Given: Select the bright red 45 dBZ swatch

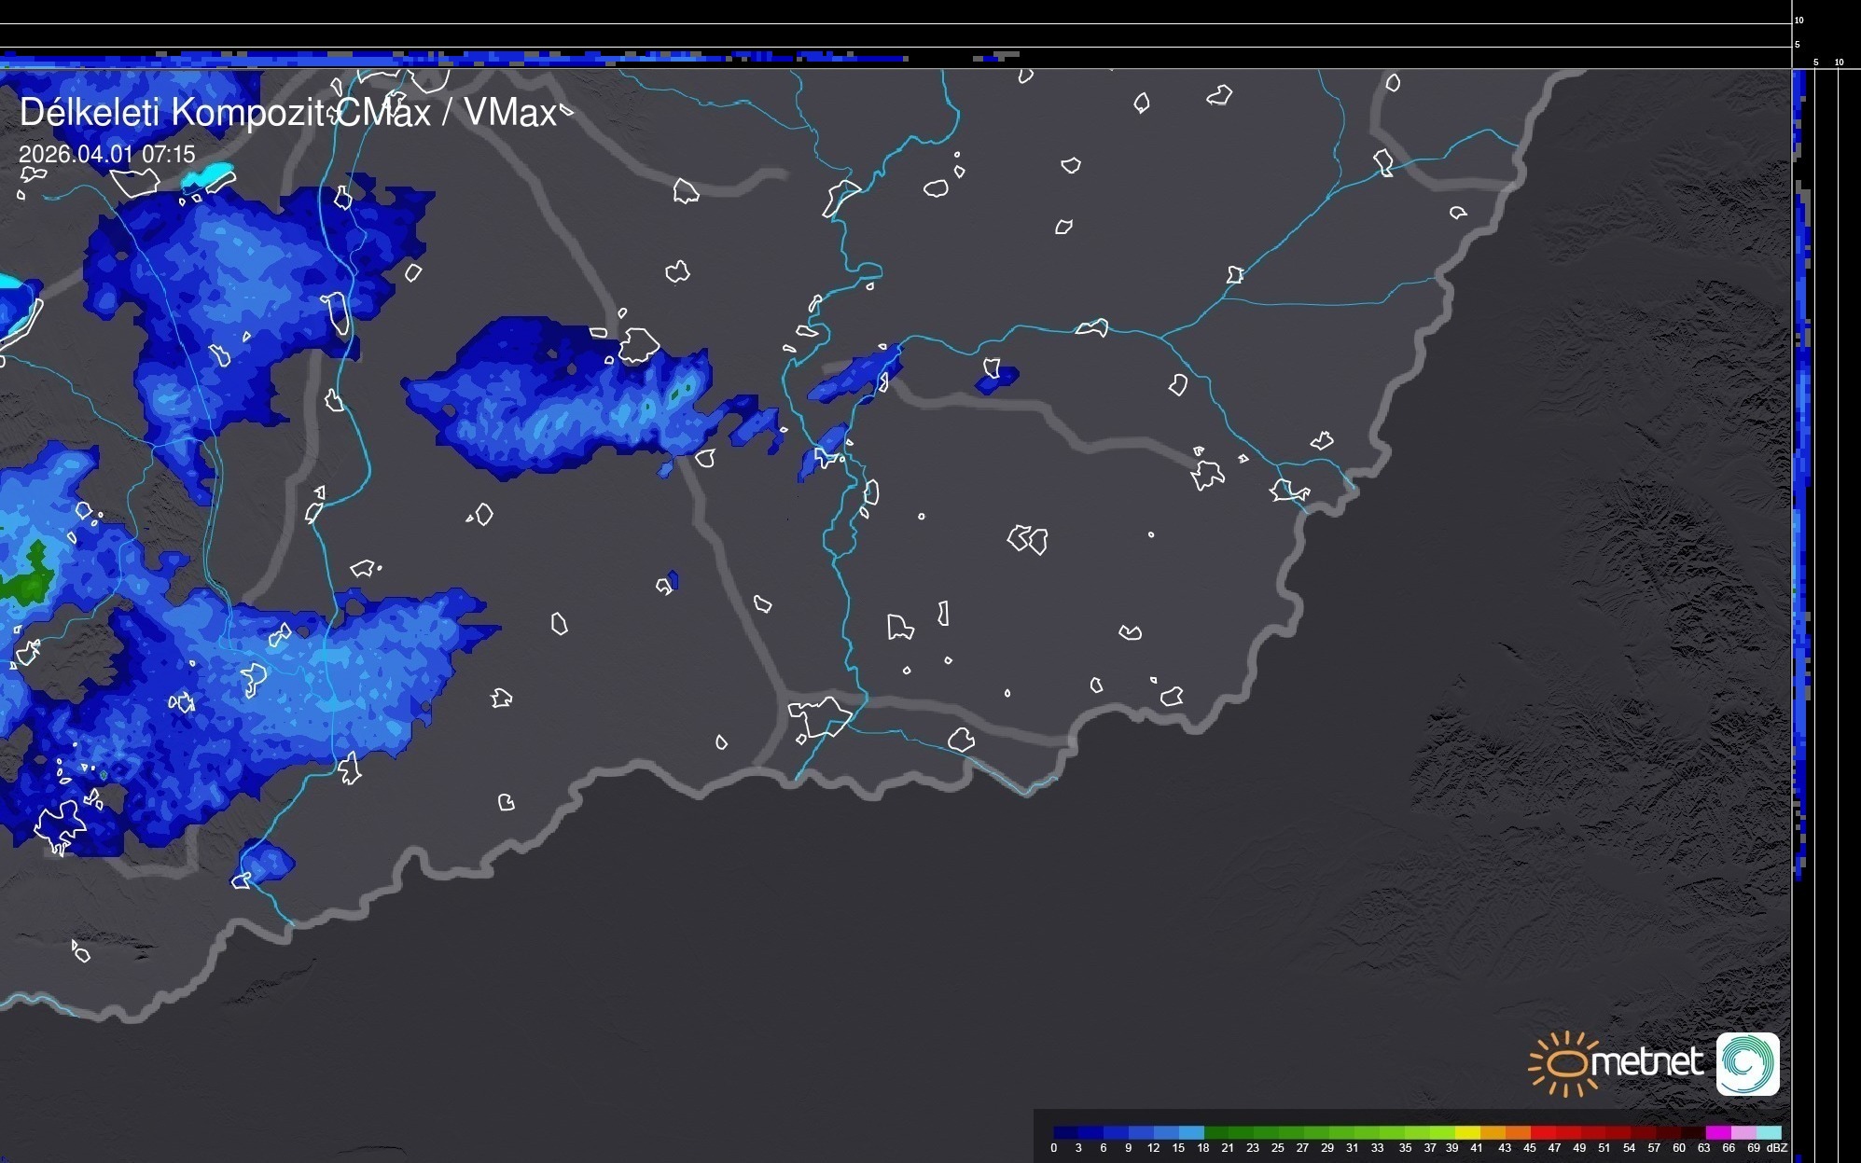Looking at the screenshot, I should [x=1542, y=1132].
